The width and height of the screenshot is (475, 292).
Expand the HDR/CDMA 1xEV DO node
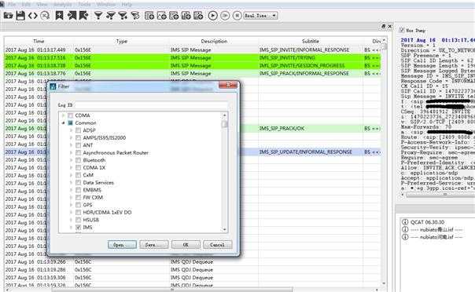tap(72, 213)
